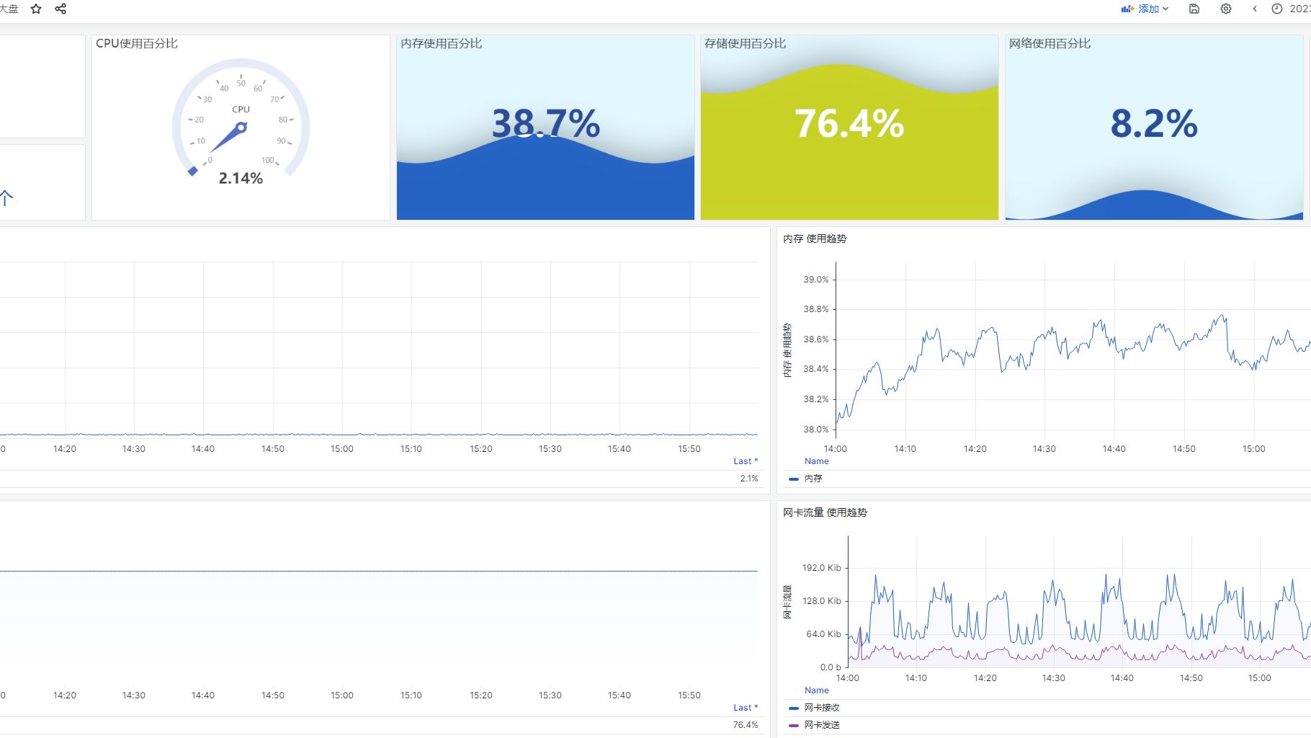1311x738 pixels.
Task: Open 网络使用百分比 panel title
Action: click(x=1050, y=43)
